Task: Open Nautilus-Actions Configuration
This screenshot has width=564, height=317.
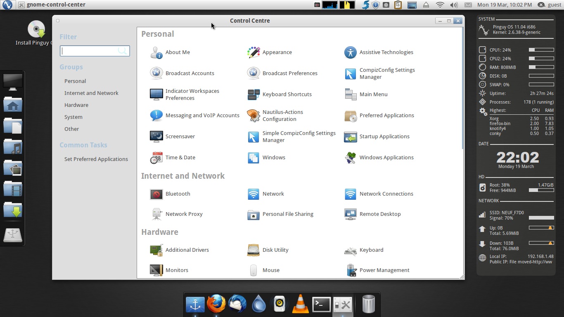Action: [x=275, y=116]
